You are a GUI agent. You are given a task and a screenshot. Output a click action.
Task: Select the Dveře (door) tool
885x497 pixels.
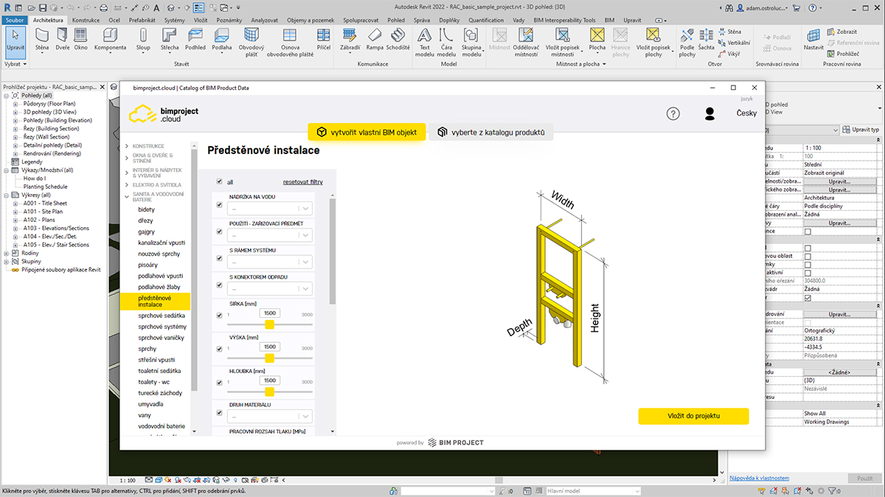pyautogui.click(x=62, y=40)
